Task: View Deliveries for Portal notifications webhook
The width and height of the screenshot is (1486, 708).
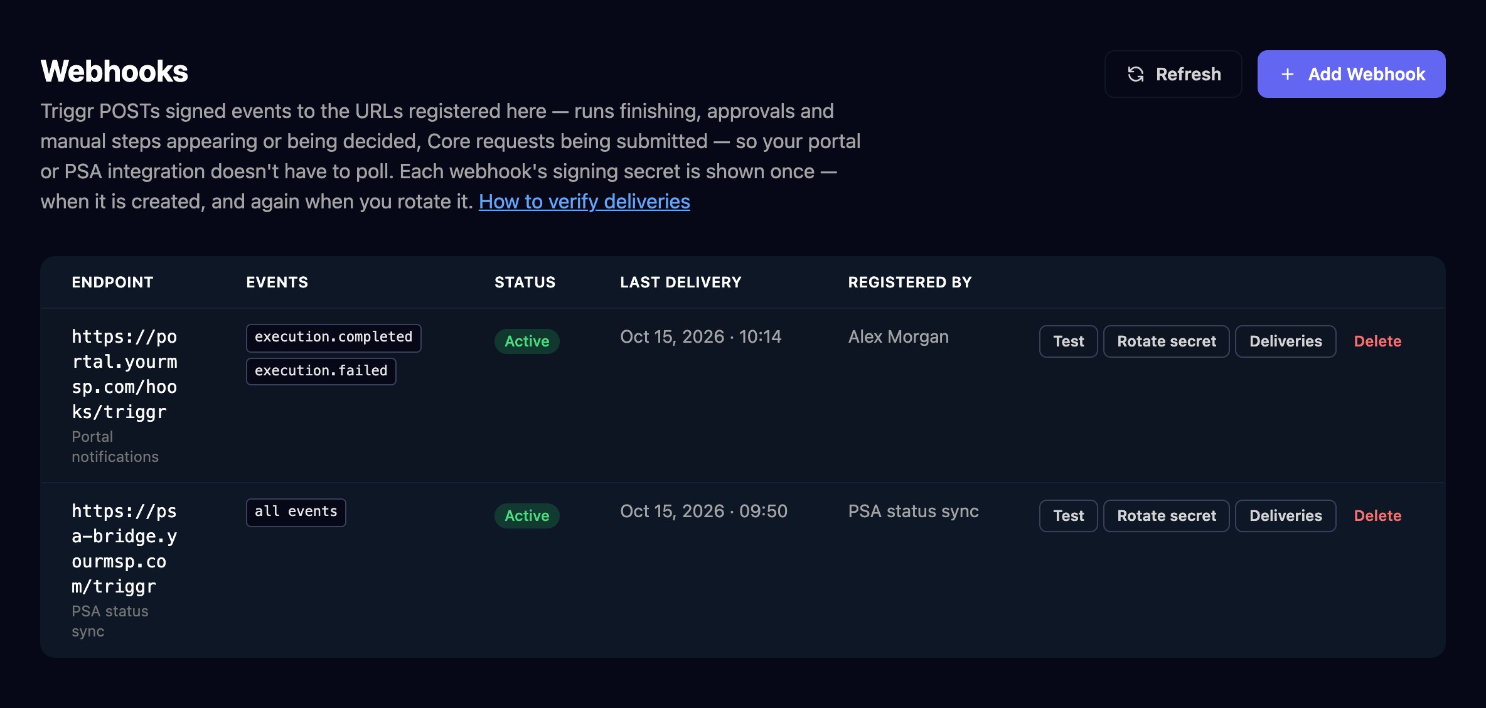Action: point(1285,341)
